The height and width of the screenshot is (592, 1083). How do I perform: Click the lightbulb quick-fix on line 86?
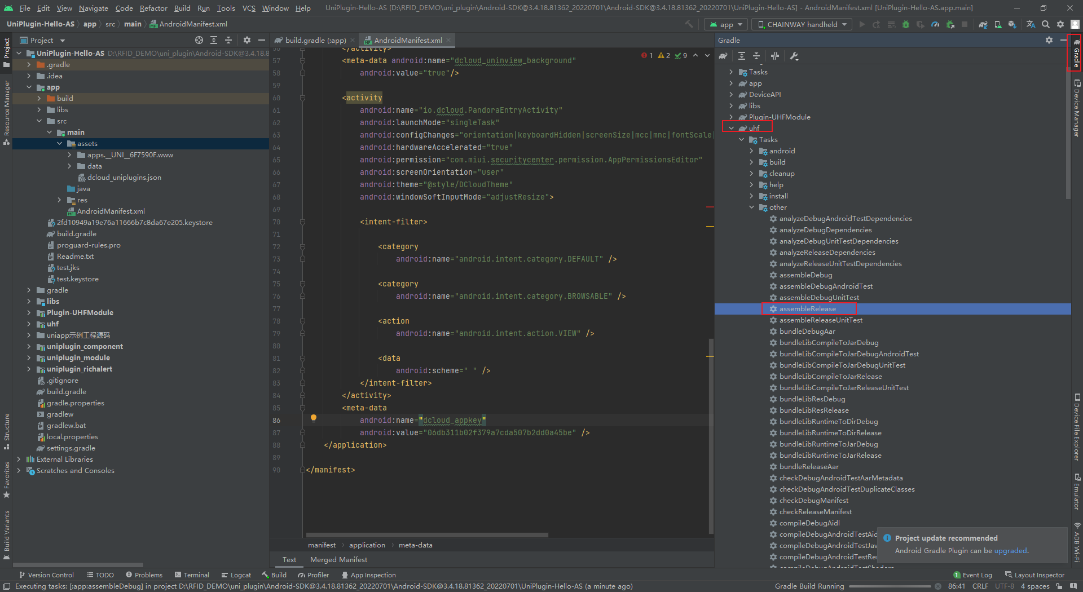click(314, 418)
